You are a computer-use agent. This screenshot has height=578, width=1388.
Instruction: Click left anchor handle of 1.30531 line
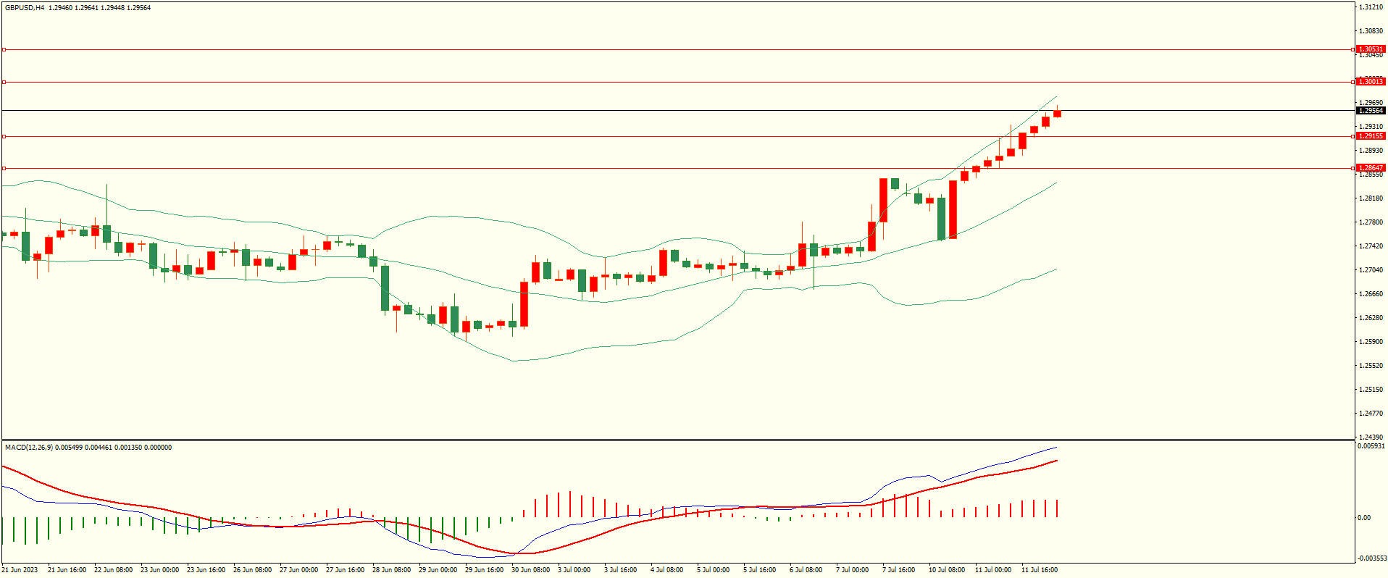4,50
